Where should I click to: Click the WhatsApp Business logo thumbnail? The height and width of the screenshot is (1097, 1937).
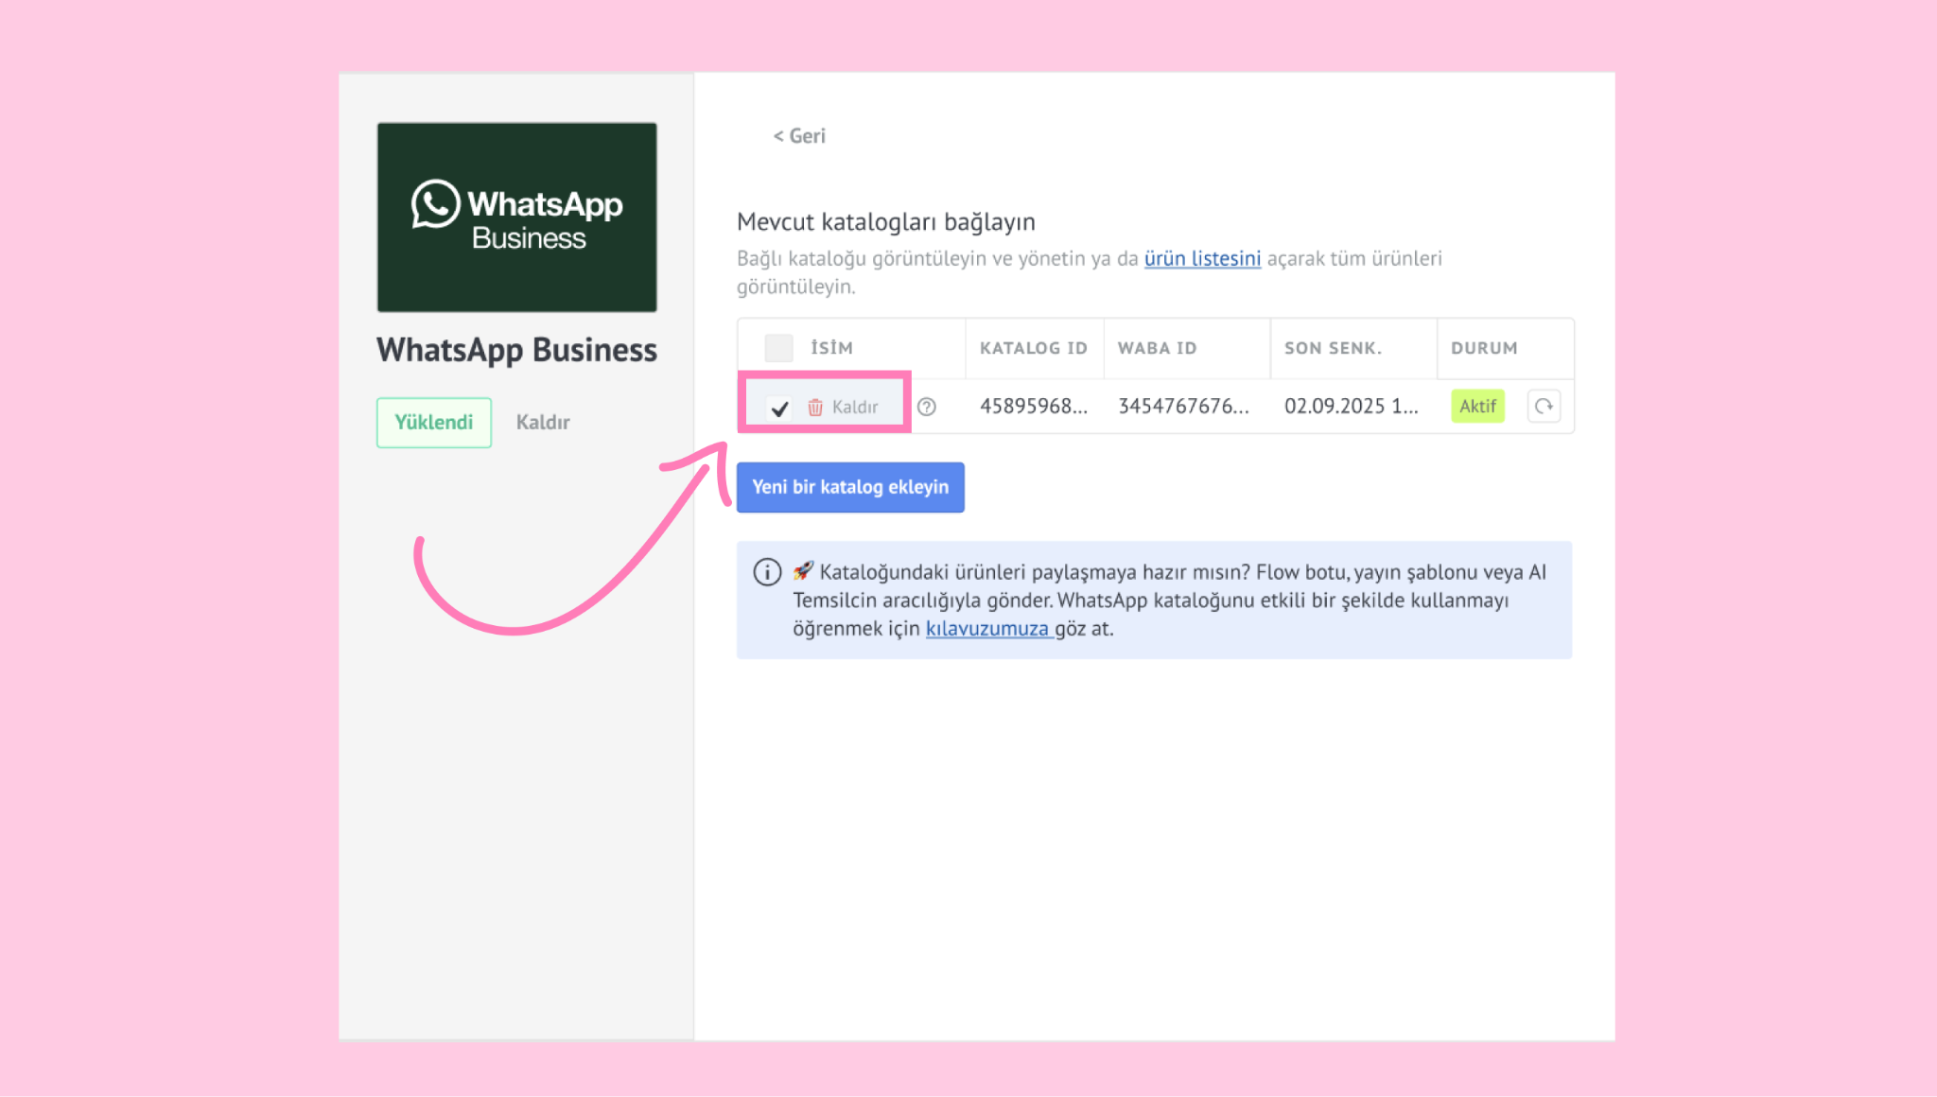(516, 217)
